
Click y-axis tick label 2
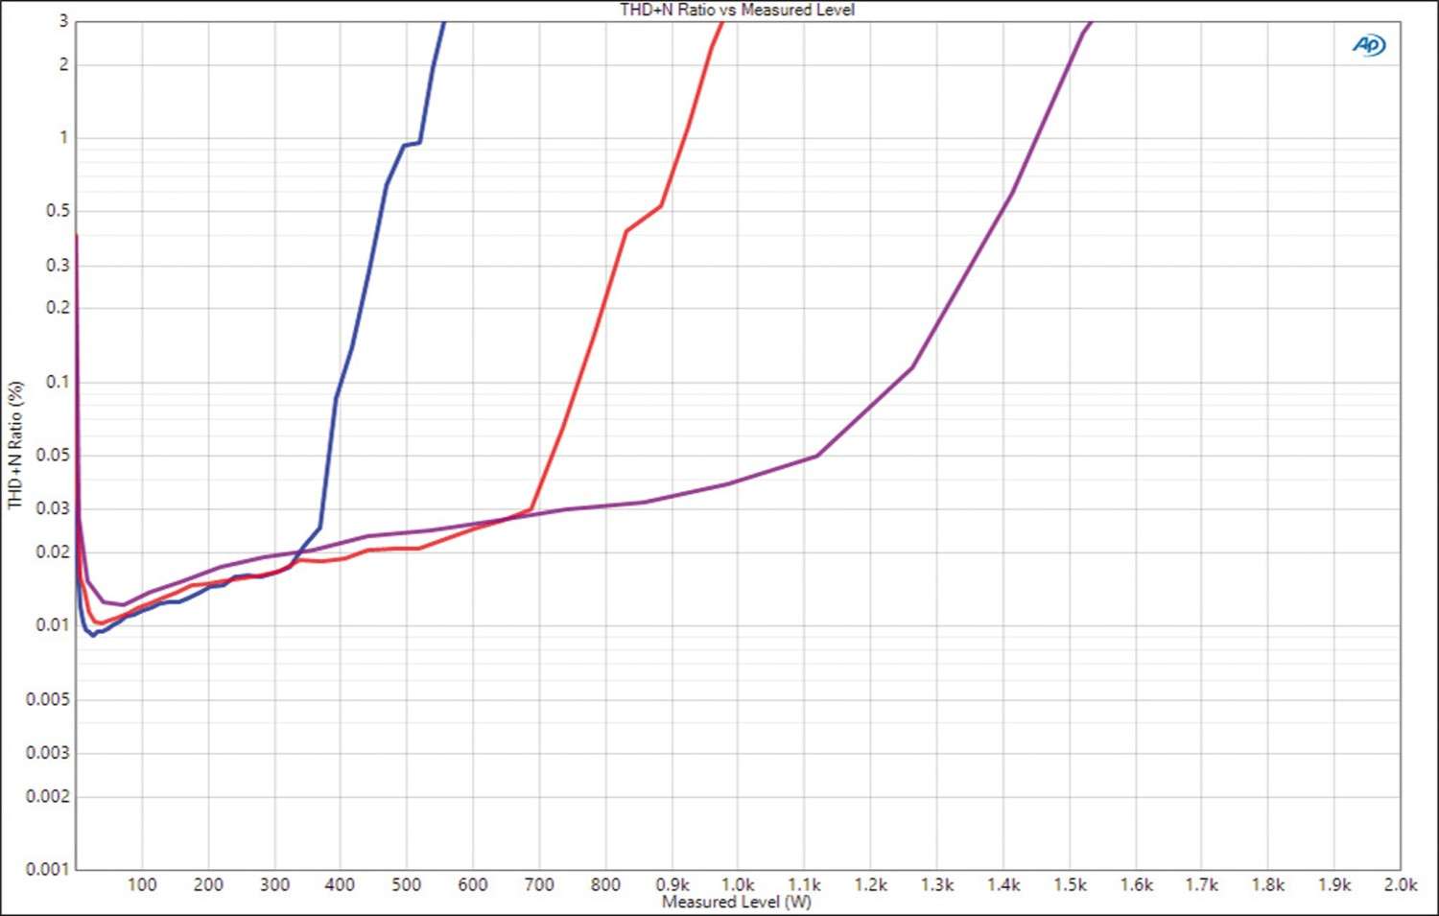click(64, 64)
